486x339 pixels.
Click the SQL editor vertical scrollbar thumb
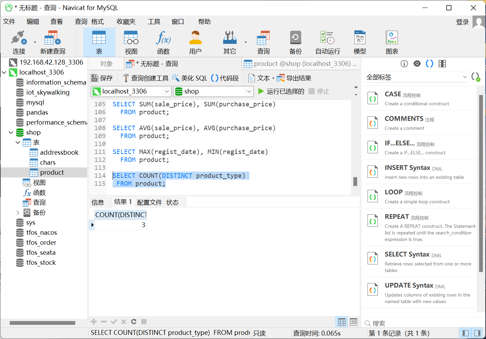[355, 182]
